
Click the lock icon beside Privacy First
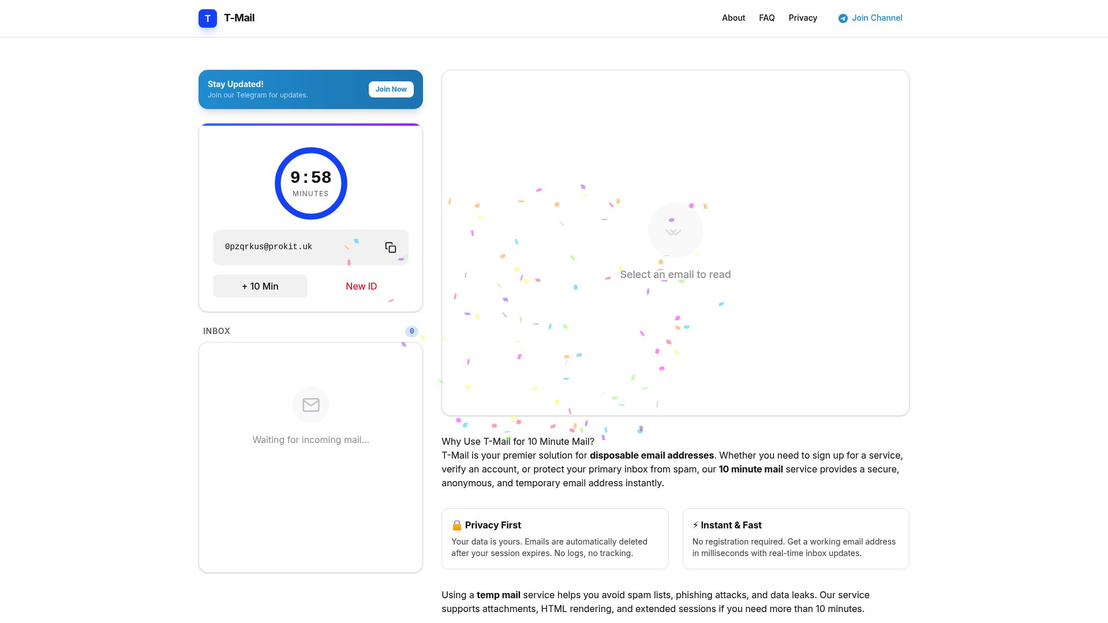[456, 525]
